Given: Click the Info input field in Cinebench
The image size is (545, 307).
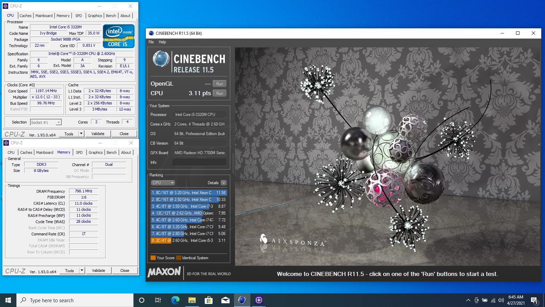Looking at the screenshot, I should [199, 162].
